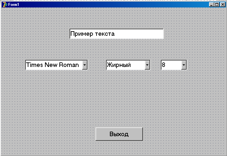Expand the font size 8 dropdown arrow
The width and height of the screenshot is (227, 156).
tap(184, 65)
